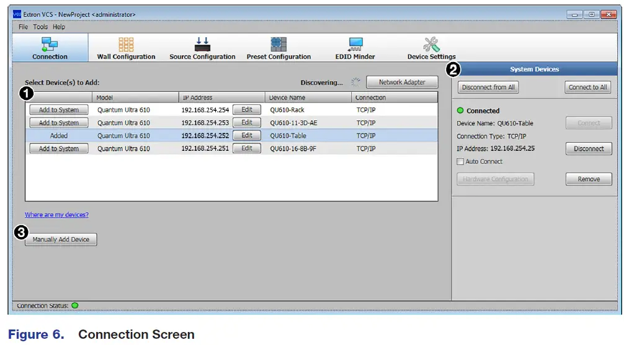Close the Extron VCS window
Image resolution: width=624 pixels, height=345 pixels.
click(608, 14)
